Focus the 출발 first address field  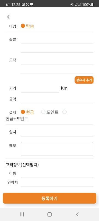click(x=57, y=40)
